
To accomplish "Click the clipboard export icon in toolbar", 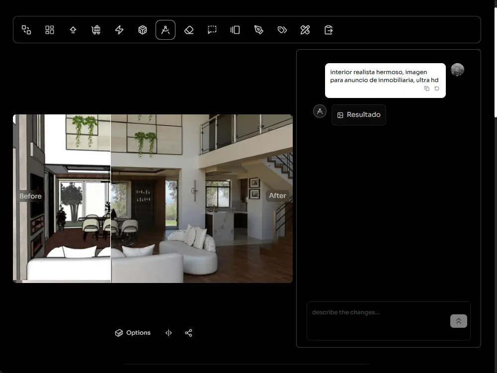I will pos(329,30).
